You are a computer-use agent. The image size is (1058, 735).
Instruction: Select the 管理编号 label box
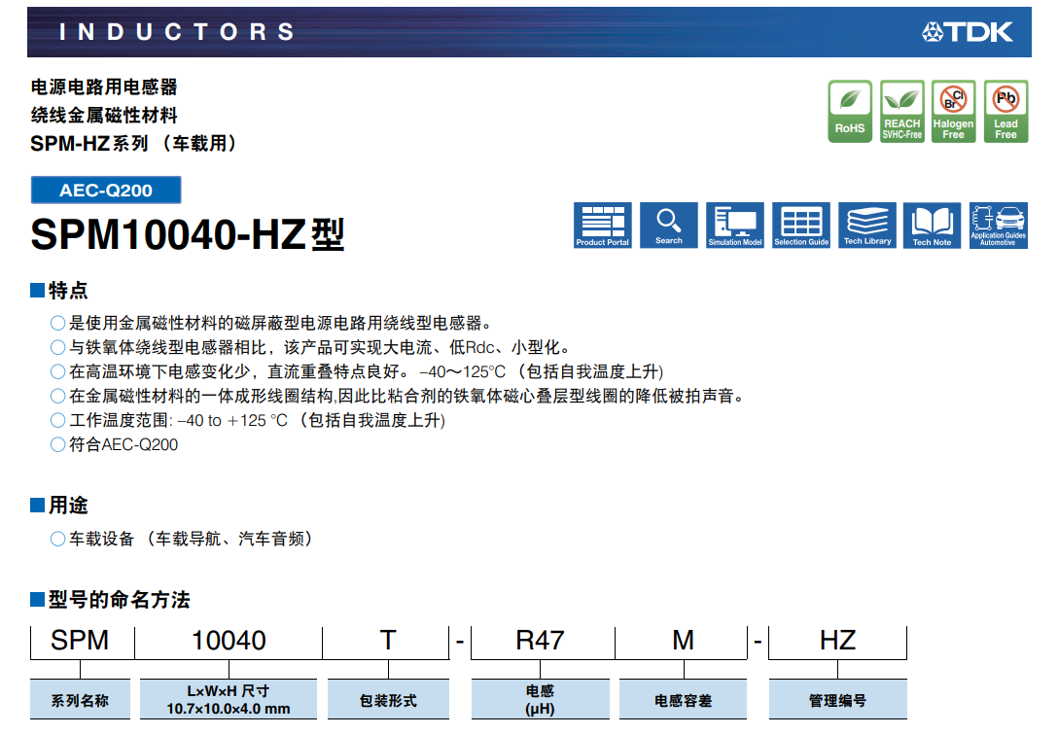click(837, 700)
